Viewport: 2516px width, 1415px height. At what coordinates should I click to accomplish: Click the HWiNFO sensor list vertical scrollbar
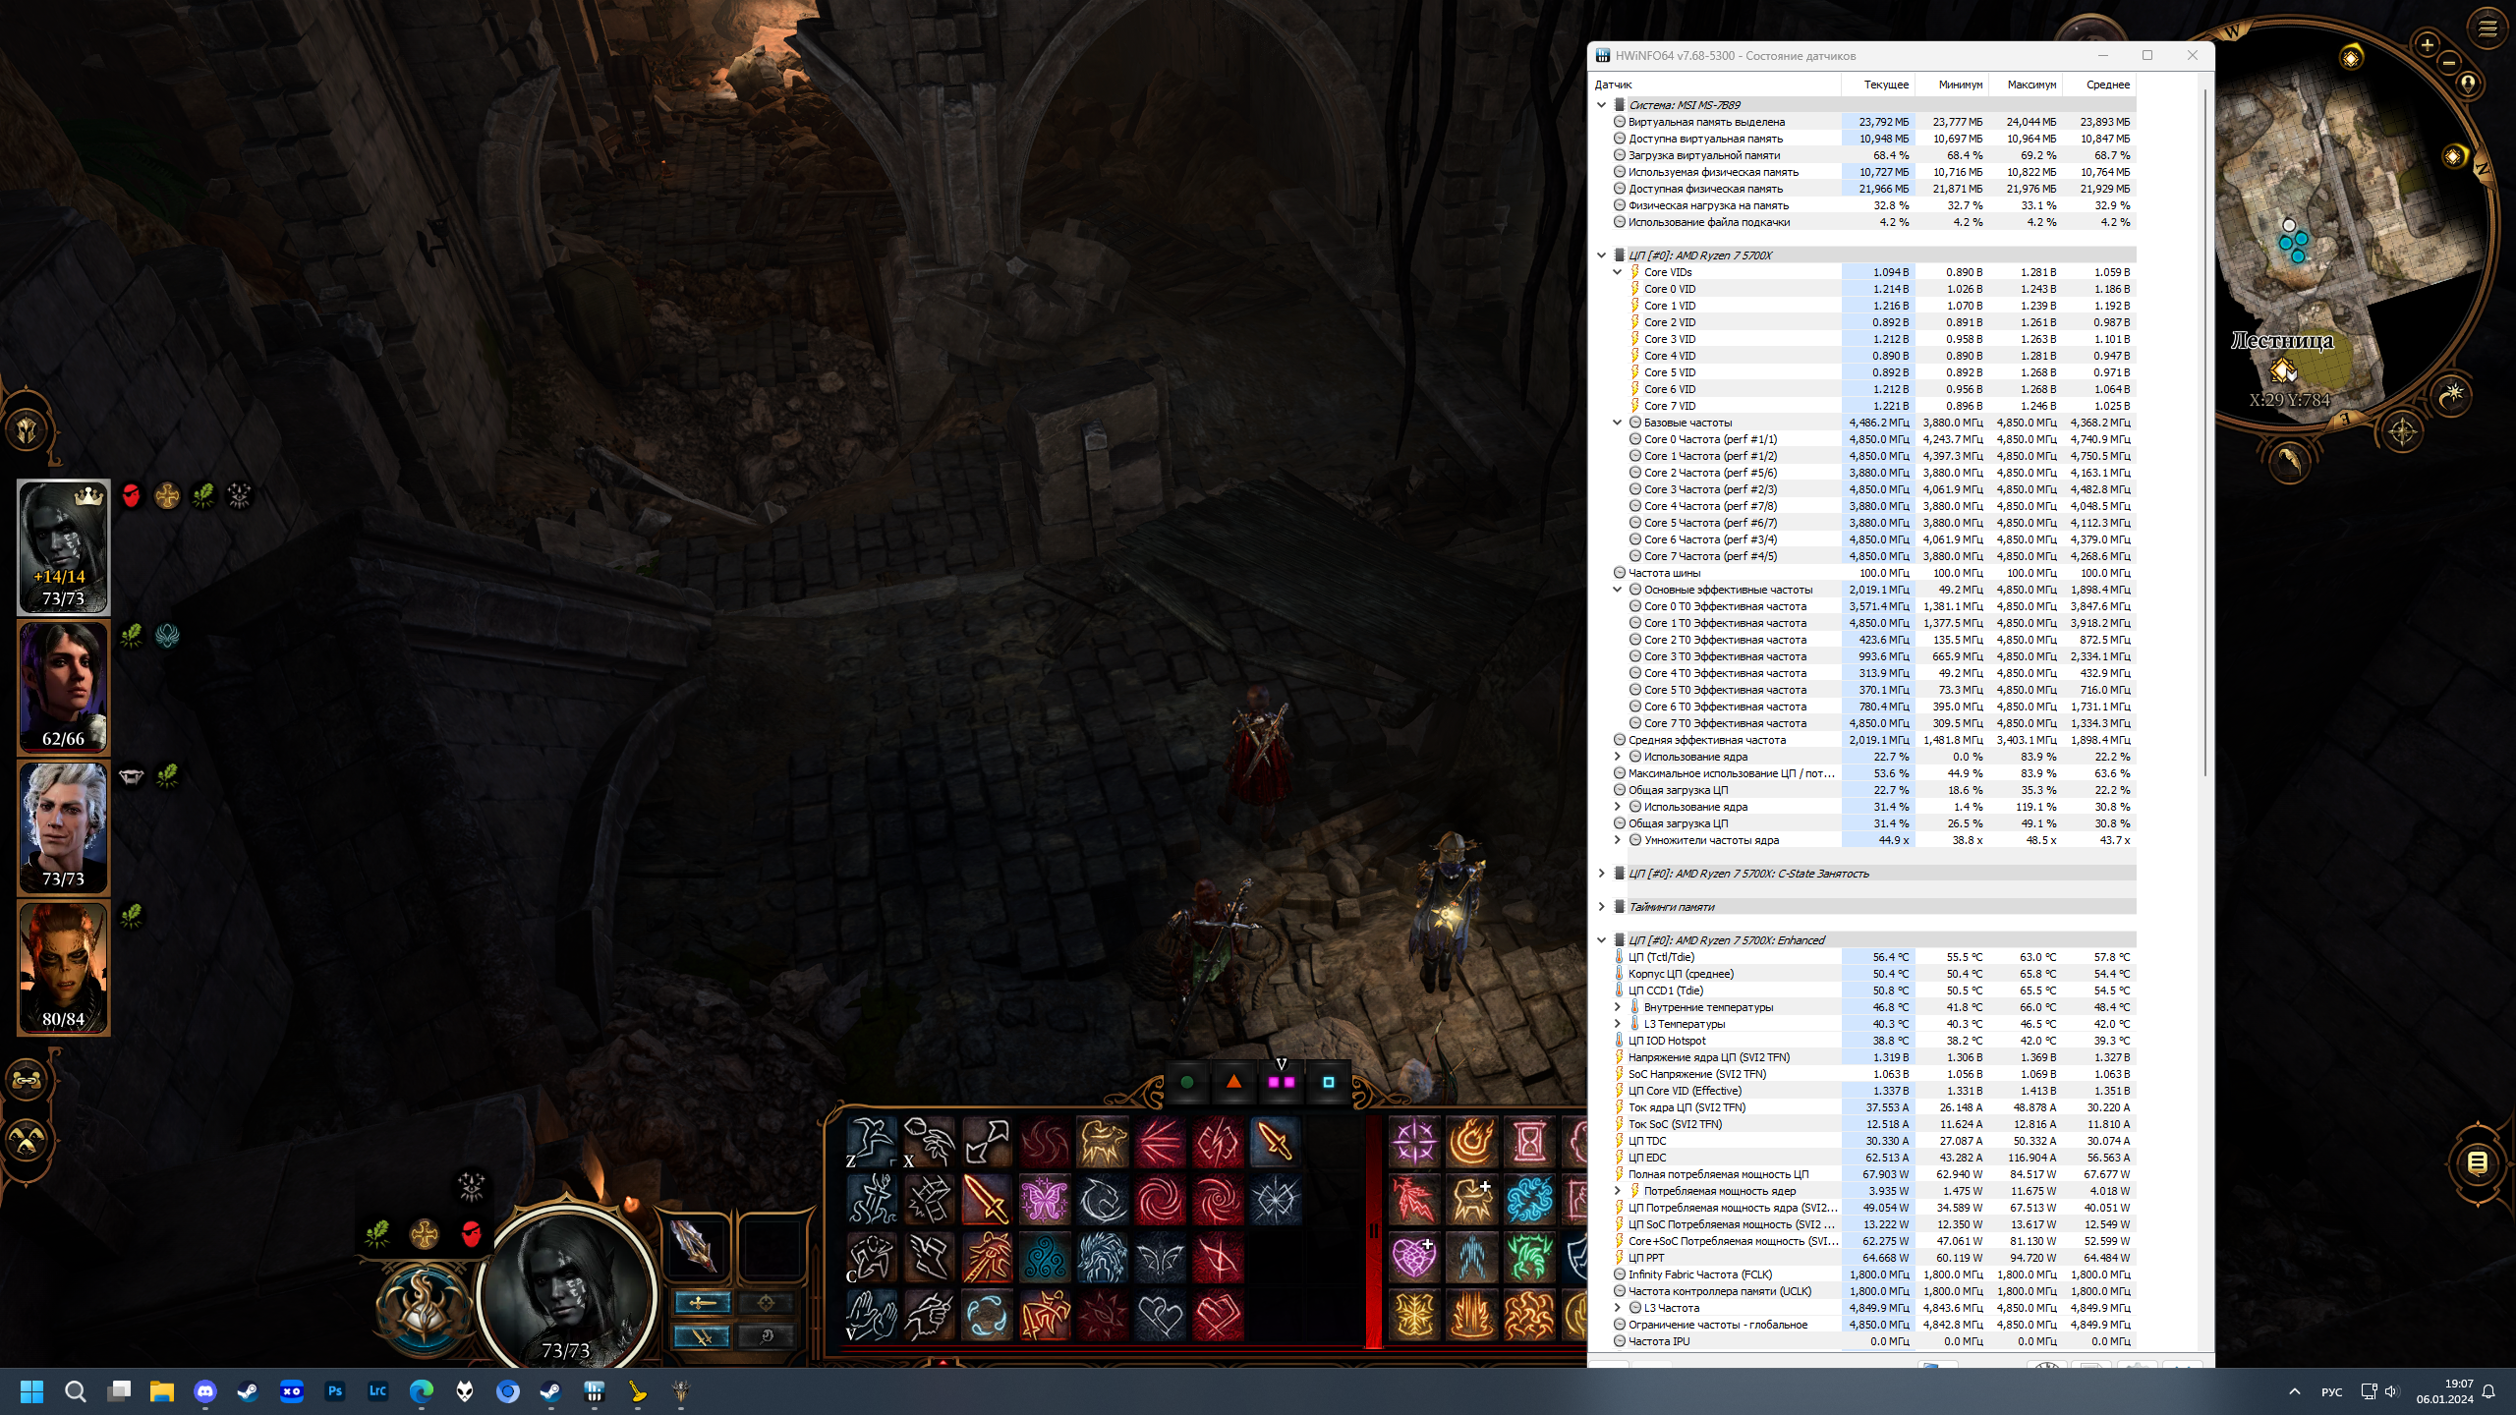click(x=2204, y=432)
